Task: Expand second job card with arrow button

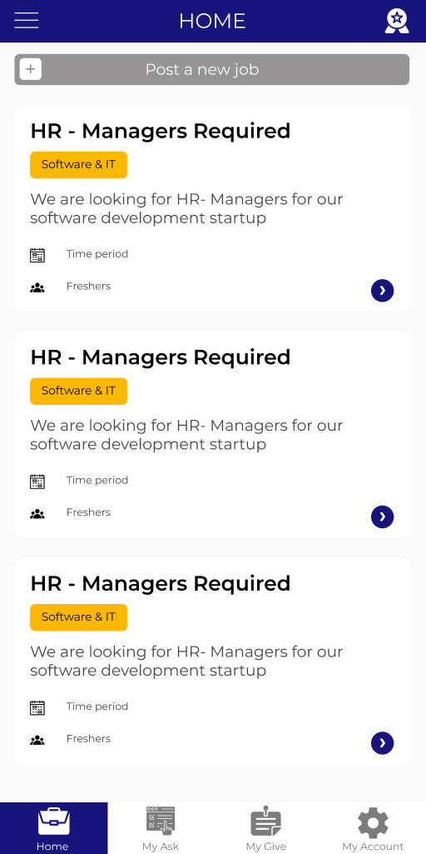Action: coord(383,517)
